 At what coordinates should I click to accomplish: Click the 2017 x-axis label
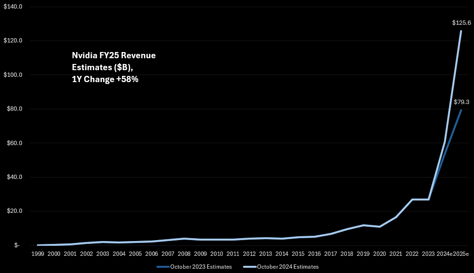coord(331,254)
